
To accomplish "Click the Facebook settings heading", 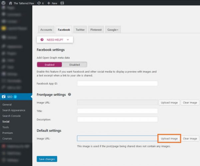I will click(x=51, y=50).
